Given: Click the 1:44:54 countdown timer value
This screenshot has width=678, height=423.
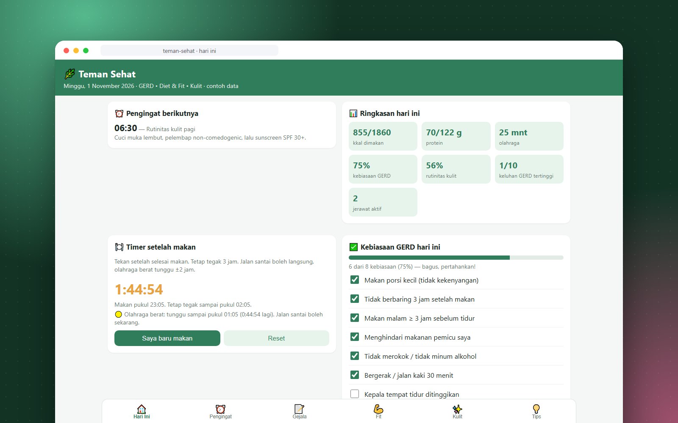Looking at the screenshot, I should pyautogui.click(x=139, y=289).
